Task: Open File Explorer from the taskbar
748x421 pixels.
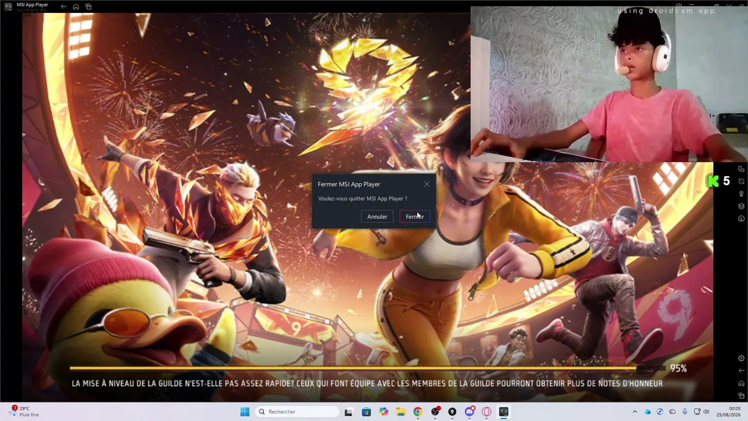Action: [x=400, y=412]
